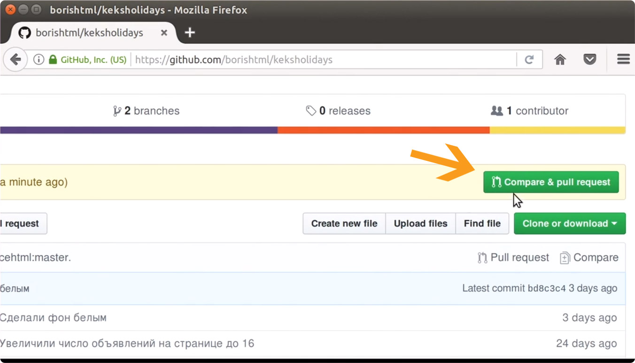Screen dimensions: 635x363
Task: Expand the Clone or download dropdown
Action: point(570,224)
